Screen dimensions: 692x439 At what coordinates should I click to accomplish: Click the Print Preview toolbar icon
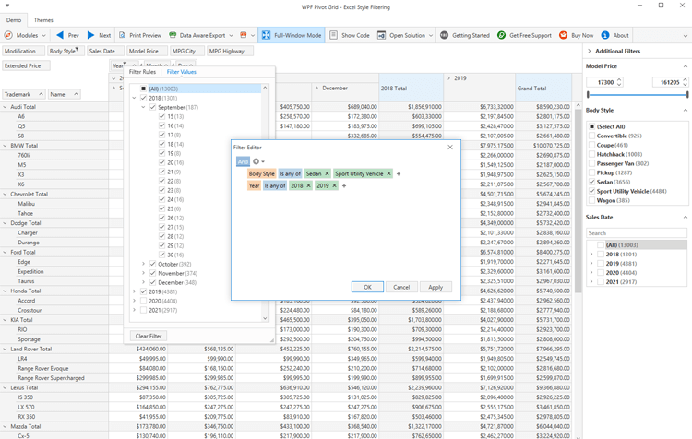pos(122,35)
